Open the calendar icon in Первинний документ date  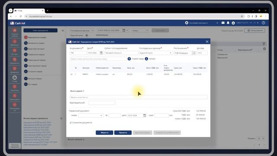(145, 116)
